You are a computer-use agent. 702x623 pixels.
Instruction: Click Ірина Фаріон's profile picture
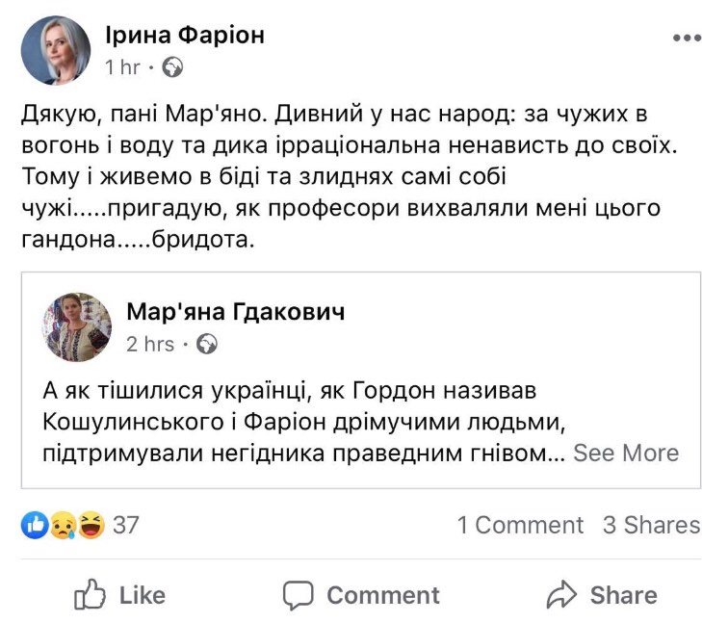pyautogui.click(x=56, y=50)
